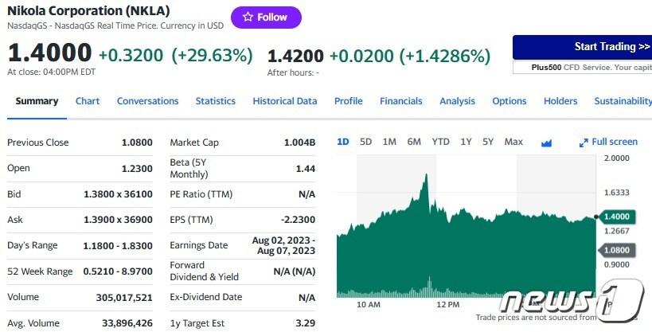This screenshot has width=652, height=332.
Task: Open Historical Data tab
Action: pos(284,101)
